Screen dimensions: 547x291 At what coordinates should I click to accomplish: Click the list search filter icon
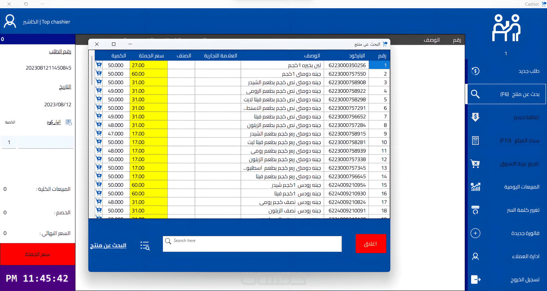145,246
